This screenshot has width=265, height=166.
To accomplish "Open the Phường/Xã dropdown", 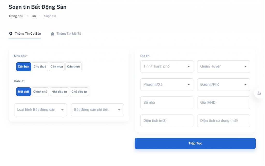I will (167, 85).
